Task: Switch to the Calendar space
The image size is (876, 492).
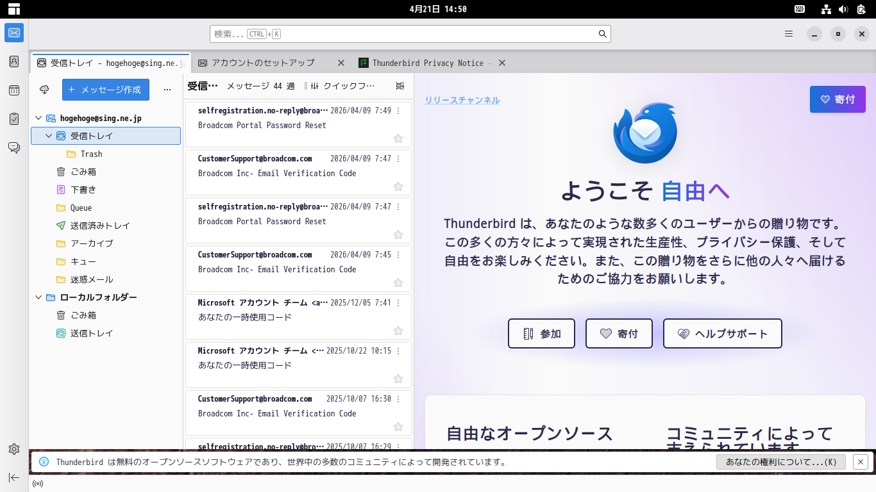Action: click(x=14, y=90)
